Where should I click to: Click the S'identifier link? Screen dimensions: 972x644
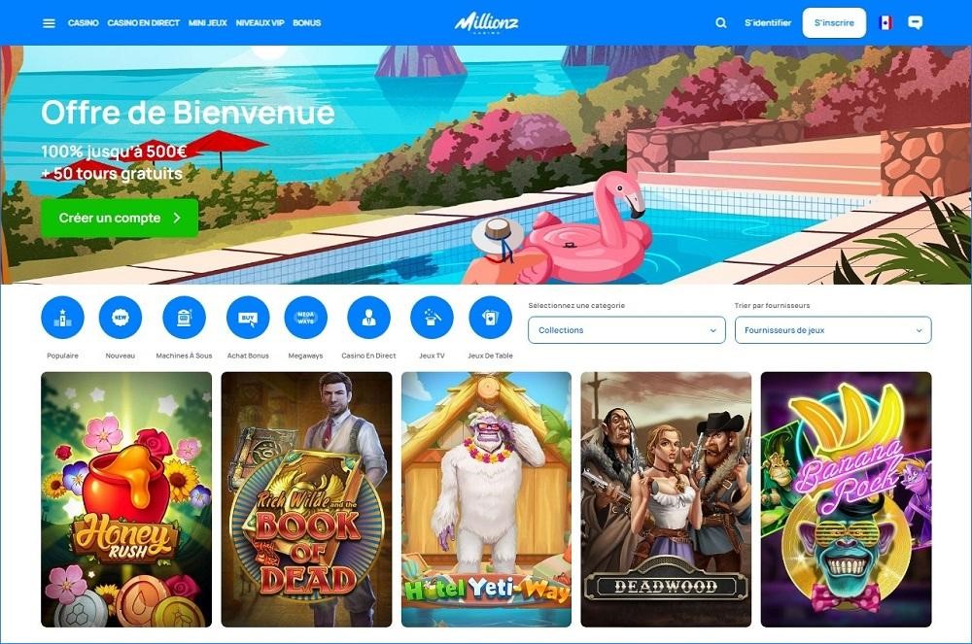[768, 23]
